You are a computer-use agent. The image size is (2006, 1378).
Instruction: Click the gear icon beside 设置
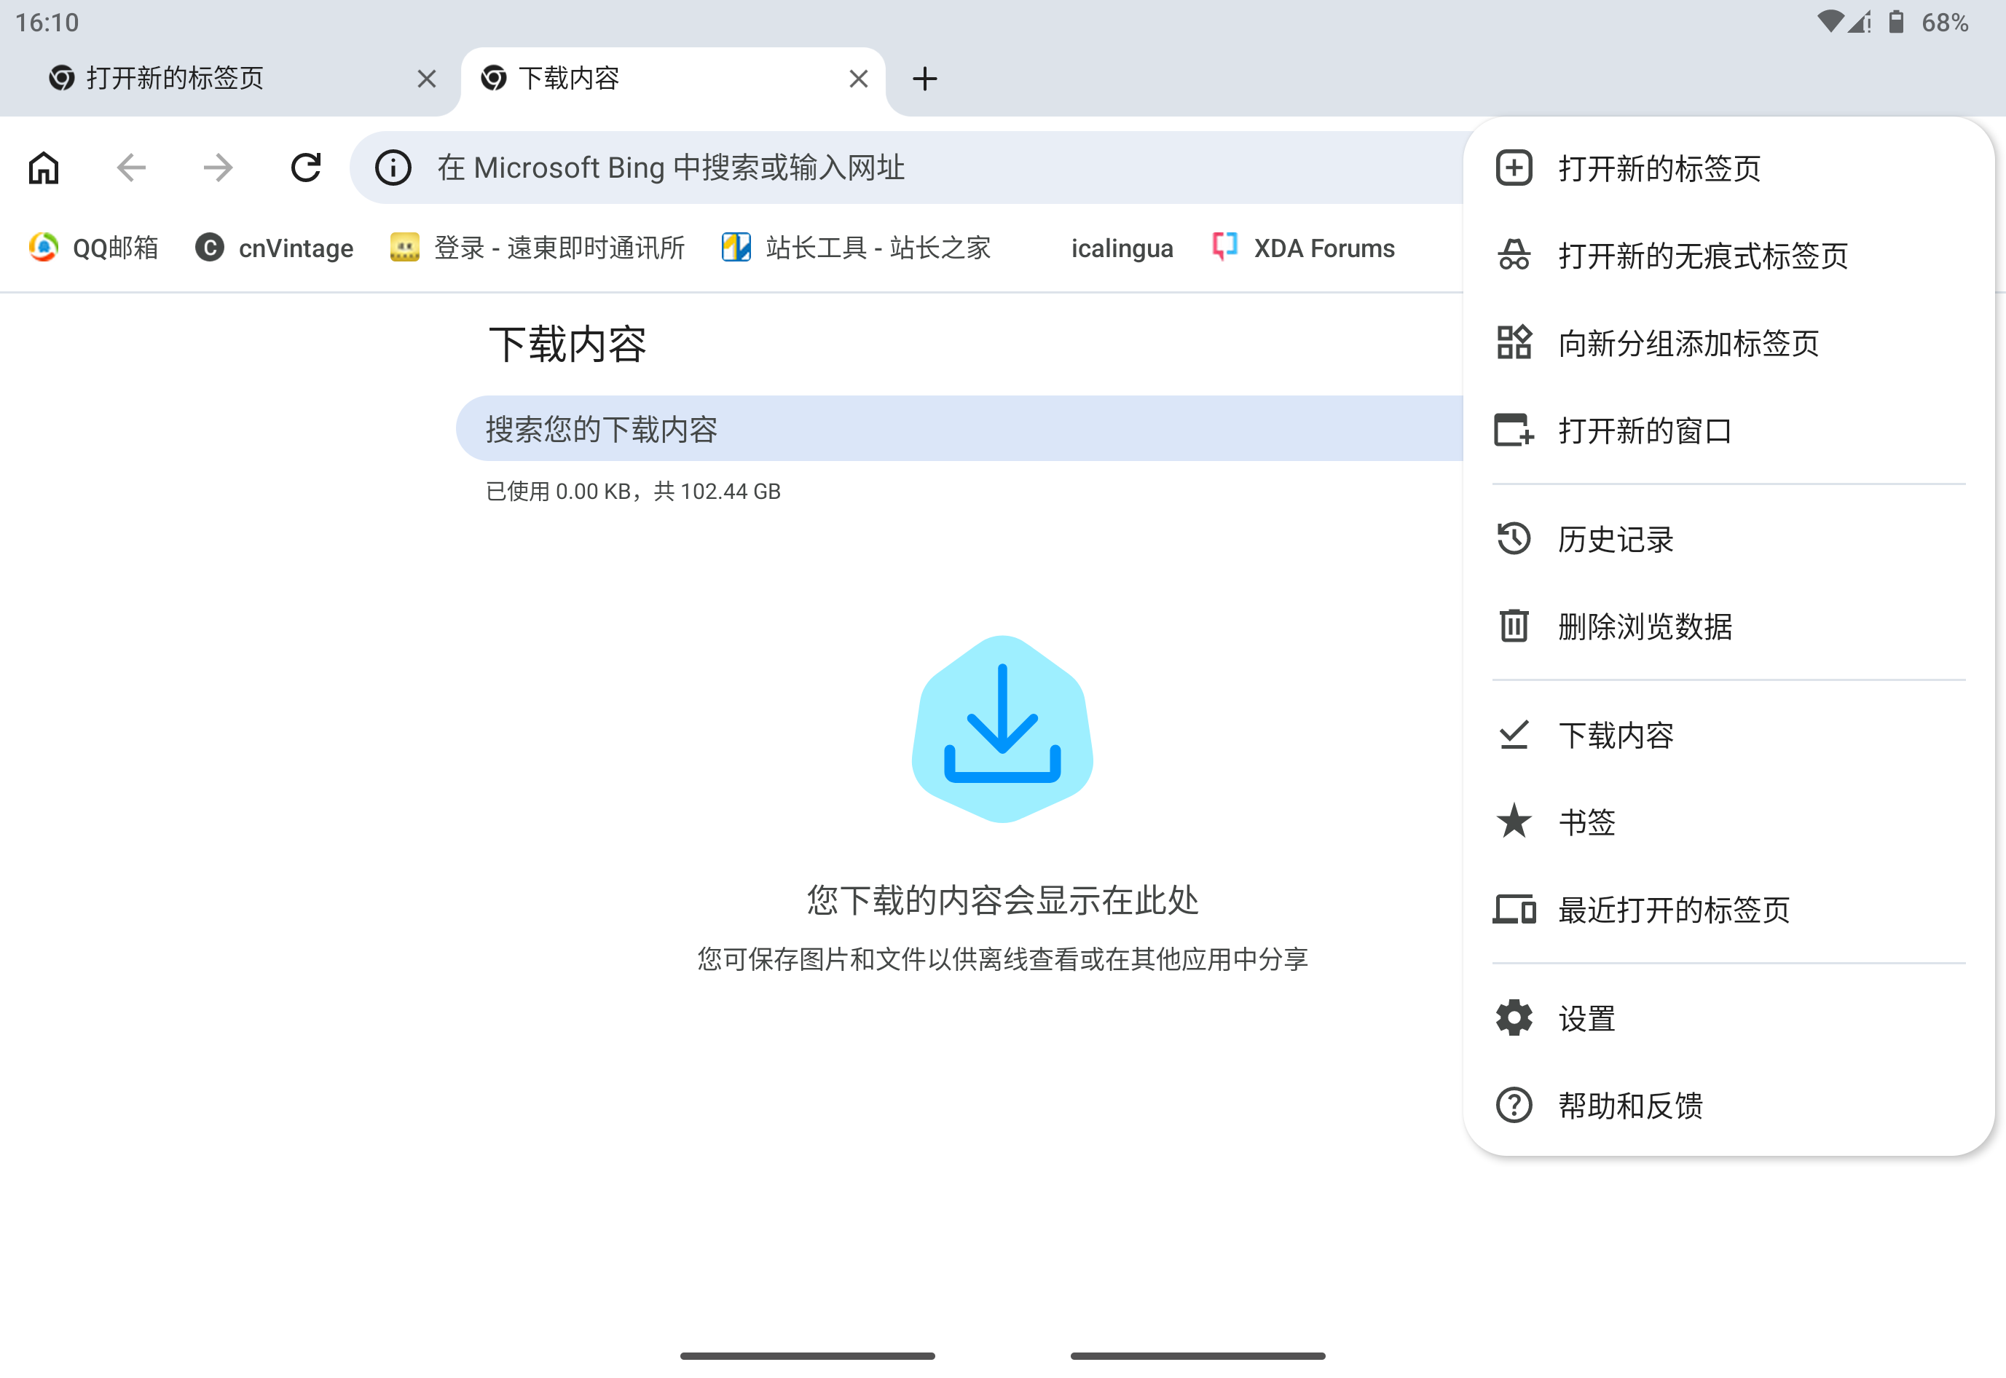tap(1514, 1018)
